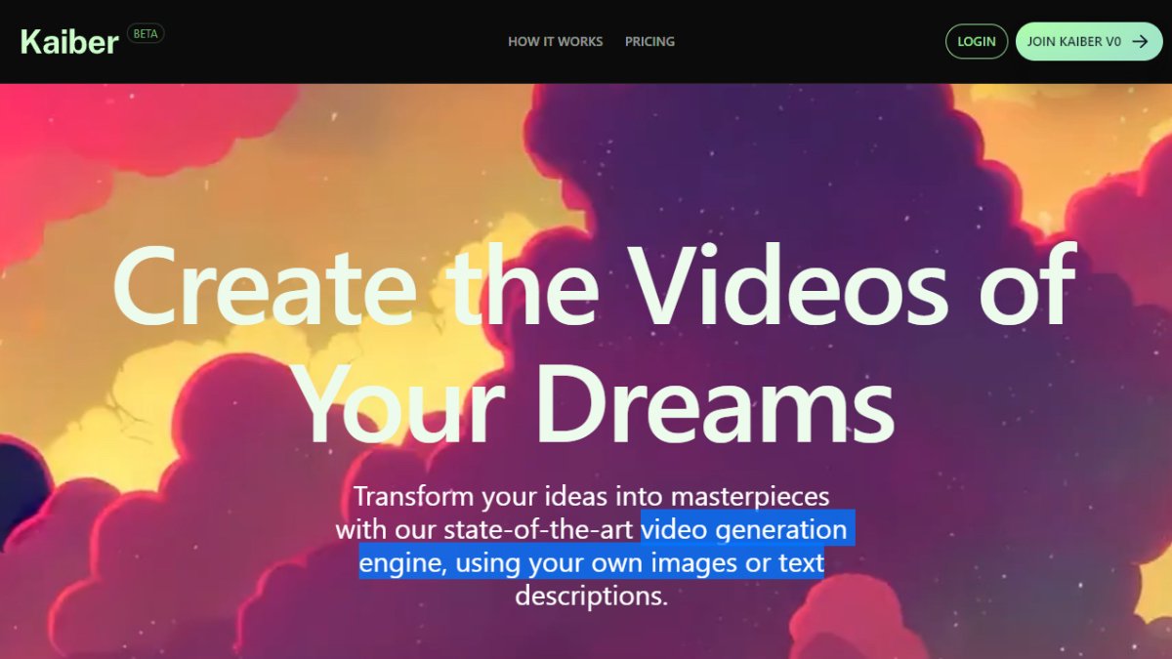Image resolution: width=1172 pixels, height=659 pixels.
Task: Click the phrase "with our" in the subtitle
Action: tap(387, 529)
